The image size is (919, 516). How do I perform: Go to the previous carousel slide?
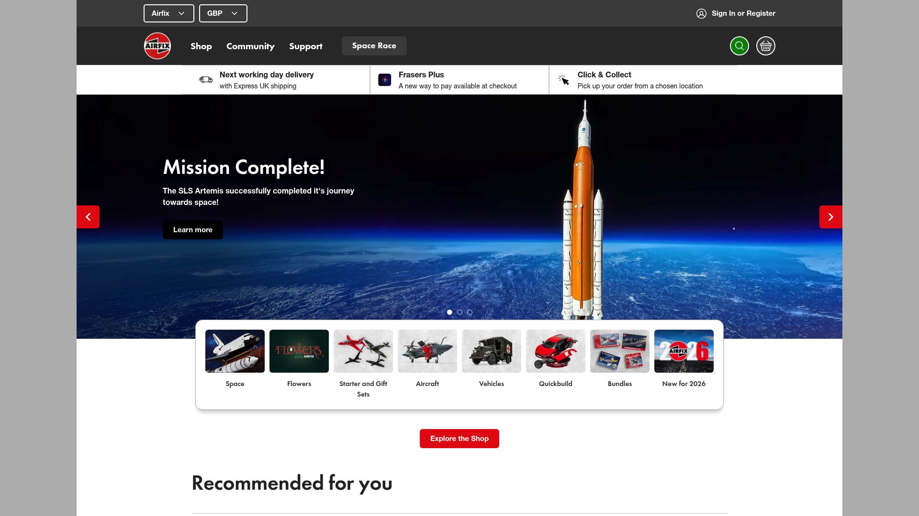click(x=88, y=217)
